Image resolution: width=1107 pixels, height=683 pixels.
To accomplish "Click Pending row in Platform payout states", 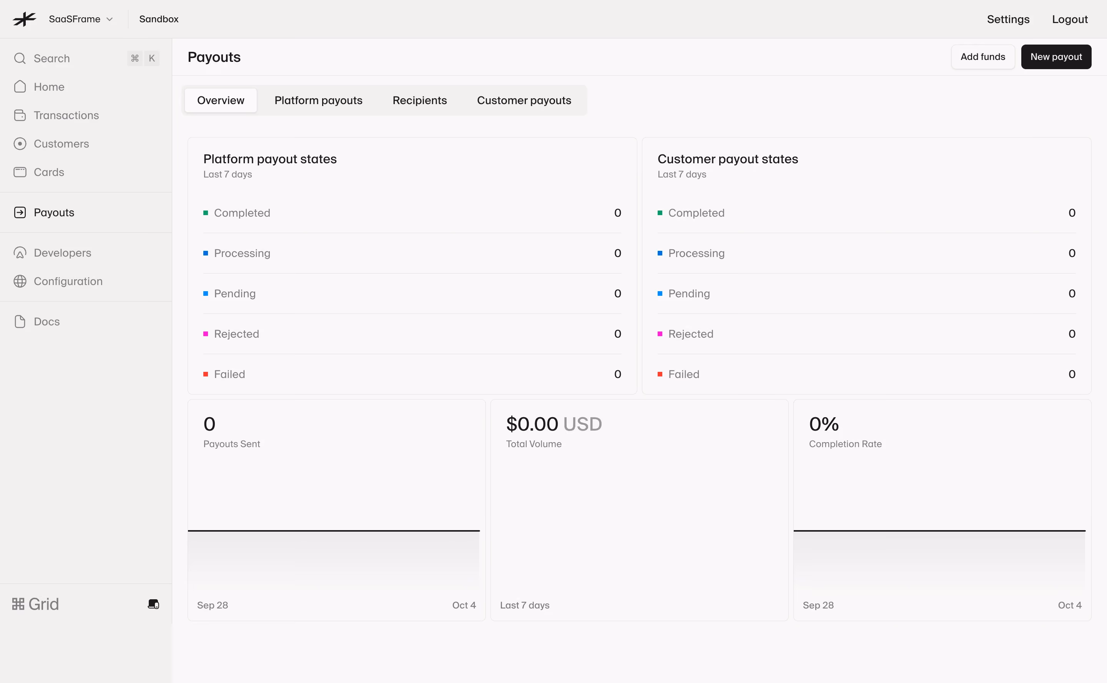I will point(412,293).
